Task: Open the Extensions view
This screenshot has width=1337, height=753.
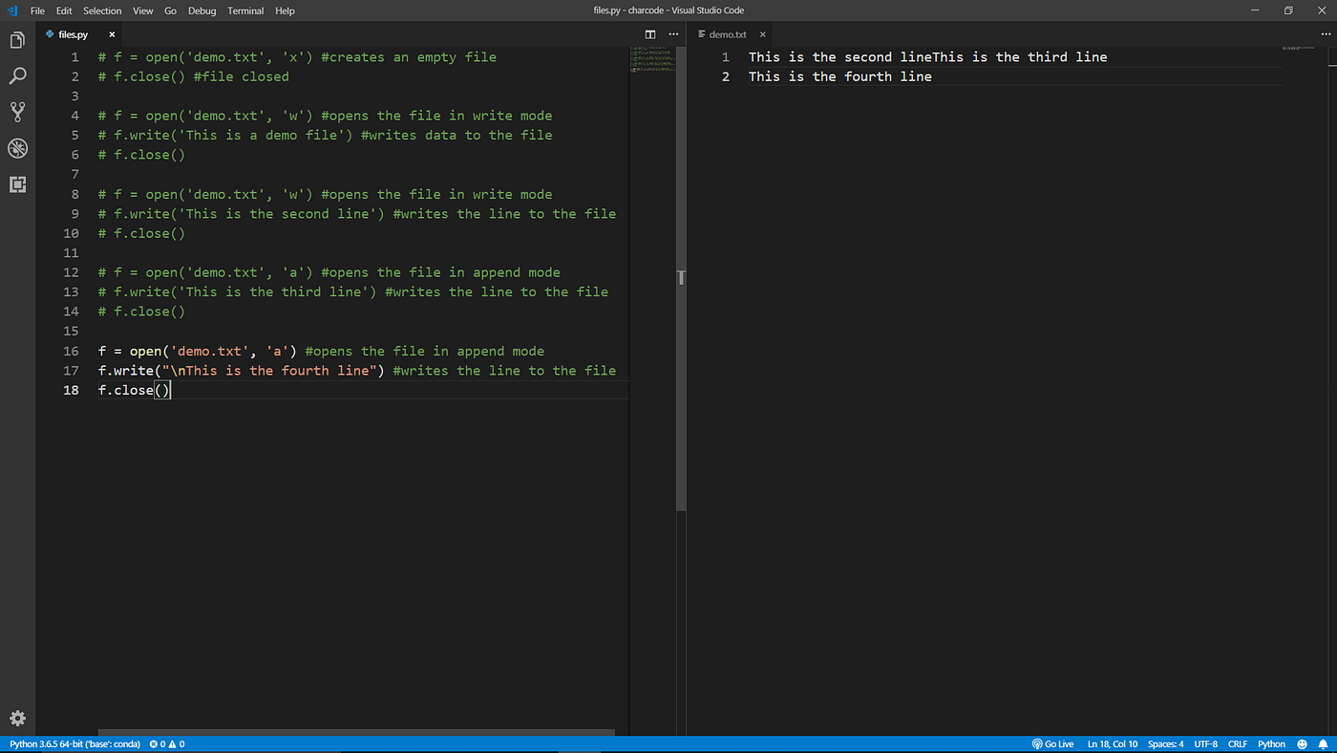Action: (x=16, y=183)
